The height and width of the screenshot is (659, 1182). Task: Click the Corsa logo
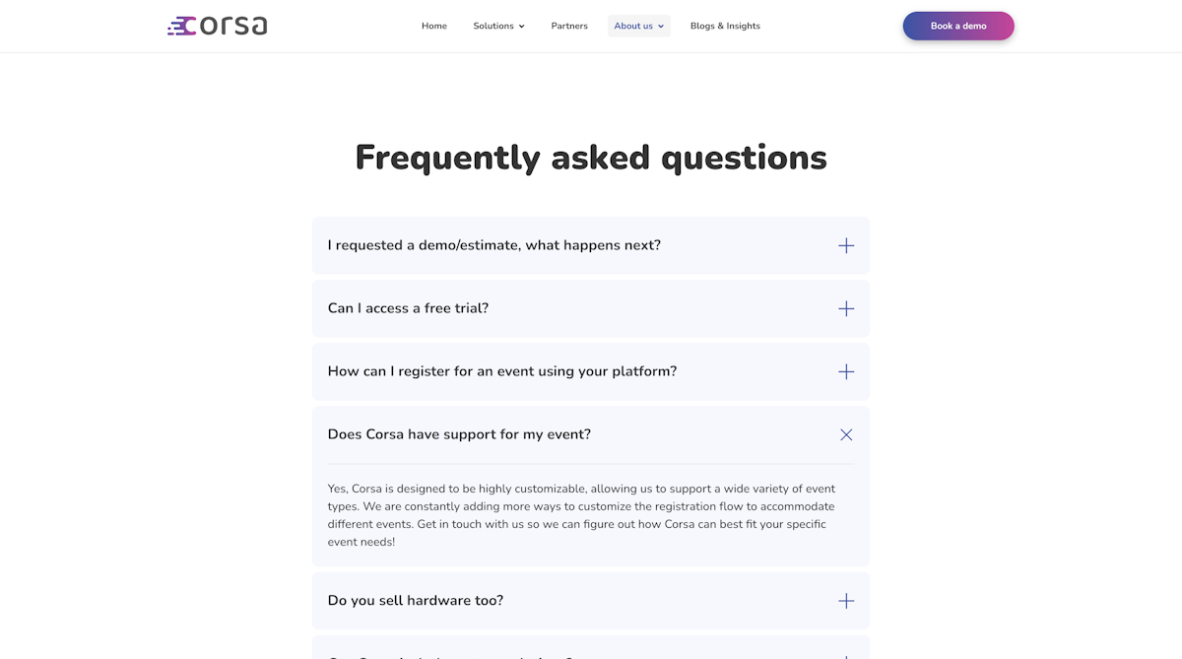[x=218, y=26]
